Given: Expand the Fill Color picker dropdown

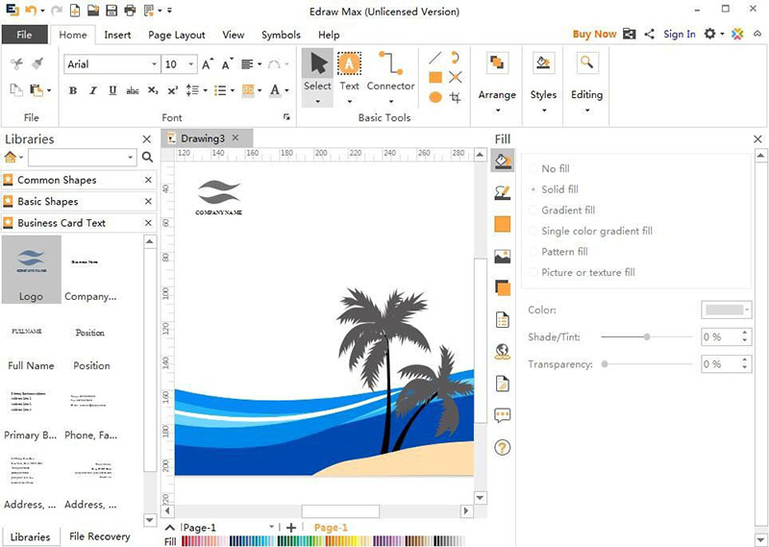Looking at the screenshot, I should click(x=747, y=310).
